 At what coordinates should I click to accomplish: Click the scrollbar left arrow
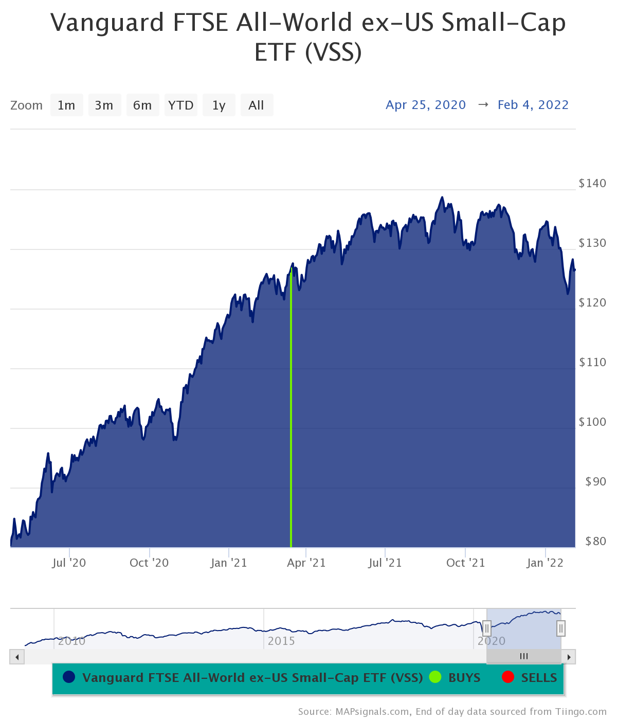coord(17,657)
